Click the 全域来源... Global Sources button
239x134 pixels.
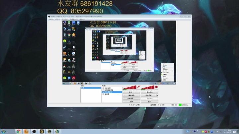click(131, 99)
